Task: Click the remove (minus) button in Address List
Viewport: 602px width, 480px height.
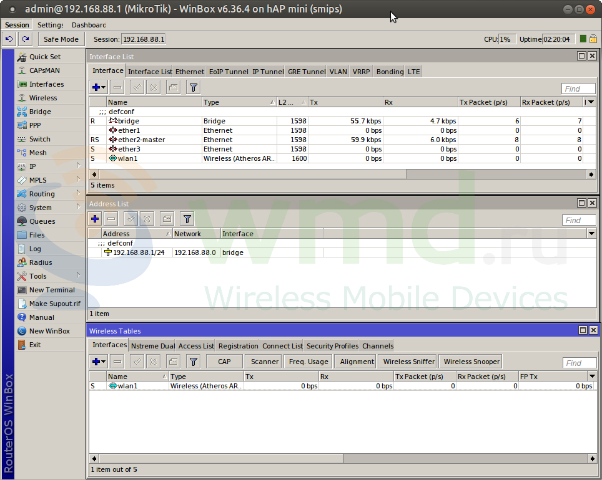Action: 111,219
